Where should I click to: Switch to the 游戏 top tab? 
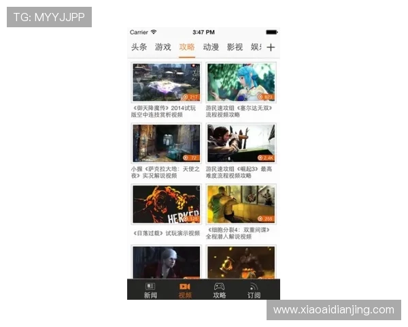click(x=163, y=48)
